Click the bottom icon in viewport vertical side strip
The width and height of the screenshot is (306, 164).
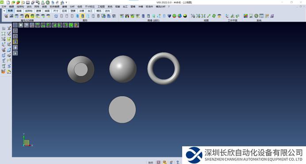coord(15,53)
